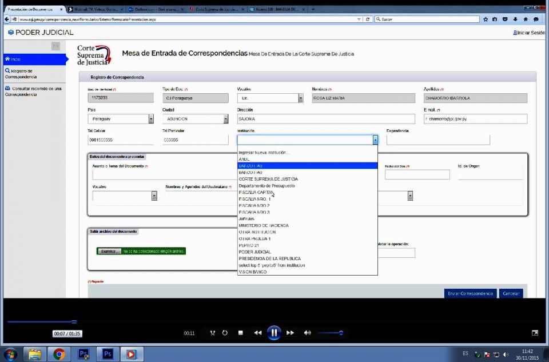The height and width of the screenshot is (362, 549).
Task: Click the Institución dropdown arrow
Action: click(x=375, y=140)
